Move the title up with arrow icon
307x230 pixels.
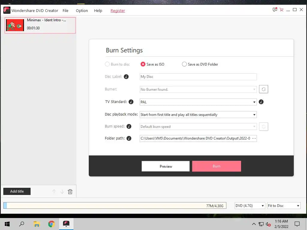tap(54, 191)
